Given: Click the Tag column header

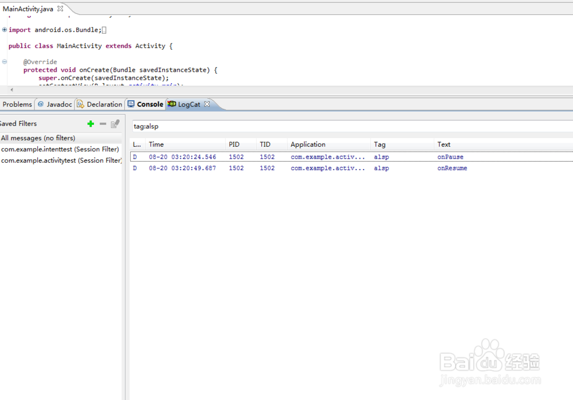Looking at the screenshot, I should click(x=402, y=144).
